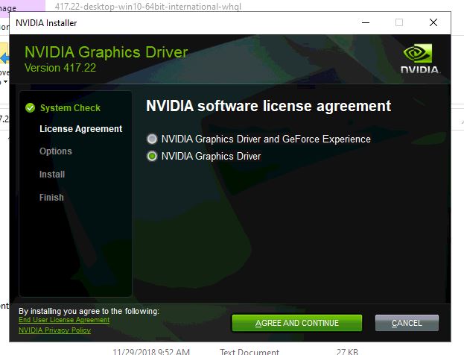Click the System Check green checkmark icon
This screenshot has width=464, height=355.
point(31,108)
